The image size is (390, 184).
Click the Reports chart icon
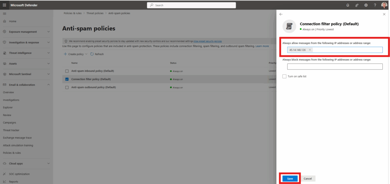tap(5, 181)
